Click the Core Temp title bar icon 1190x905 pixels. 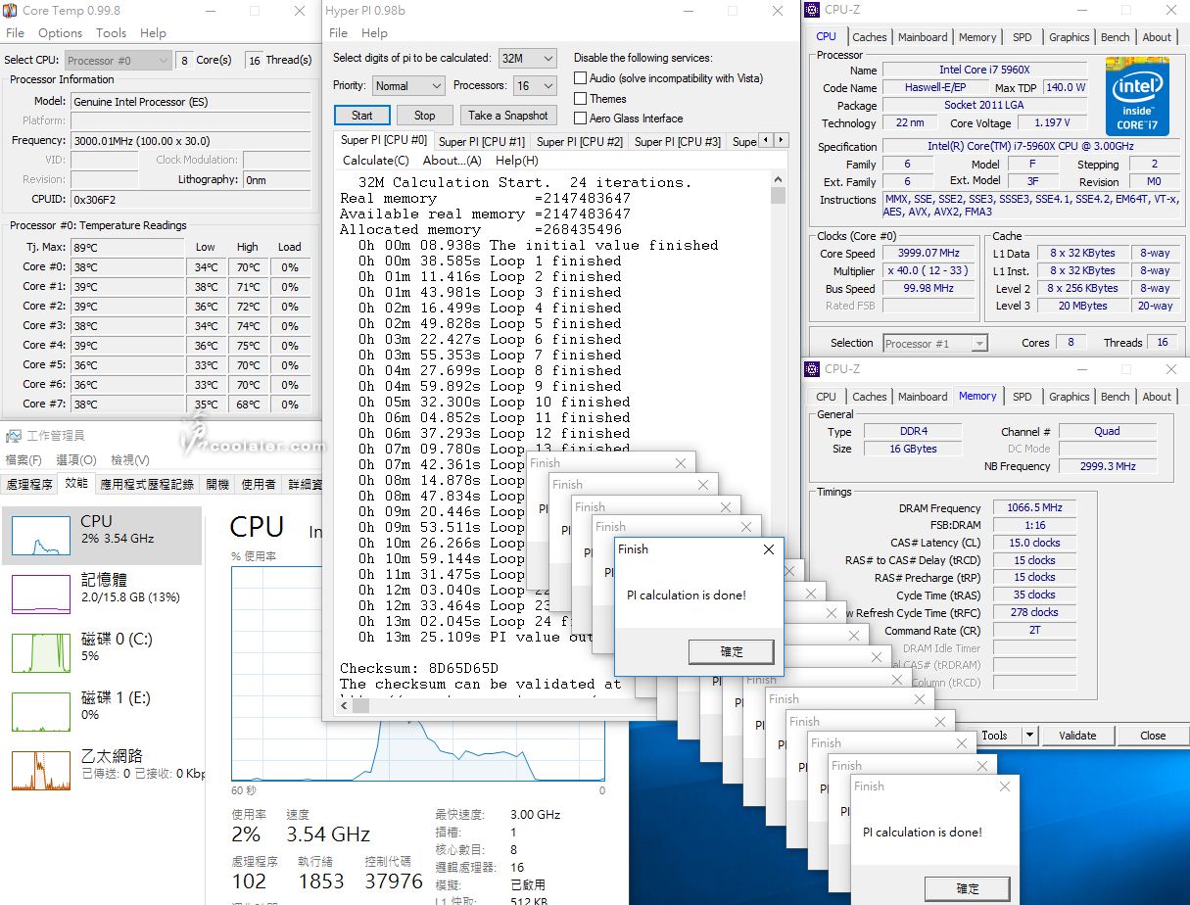click(11, 11)
